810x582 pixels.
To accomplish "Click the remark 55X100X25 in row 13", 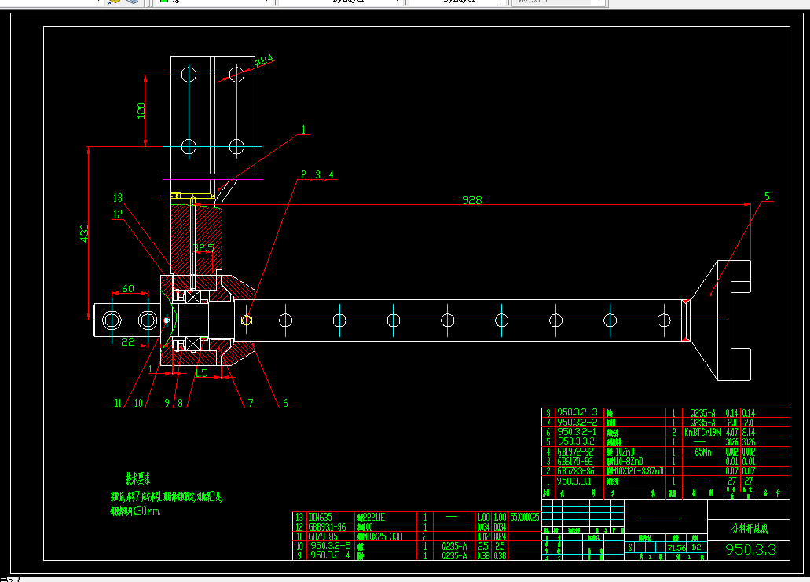I will click(525, 517).
